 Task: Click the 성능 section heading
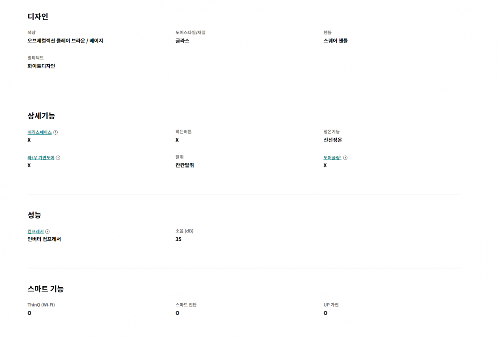(34, 215)
